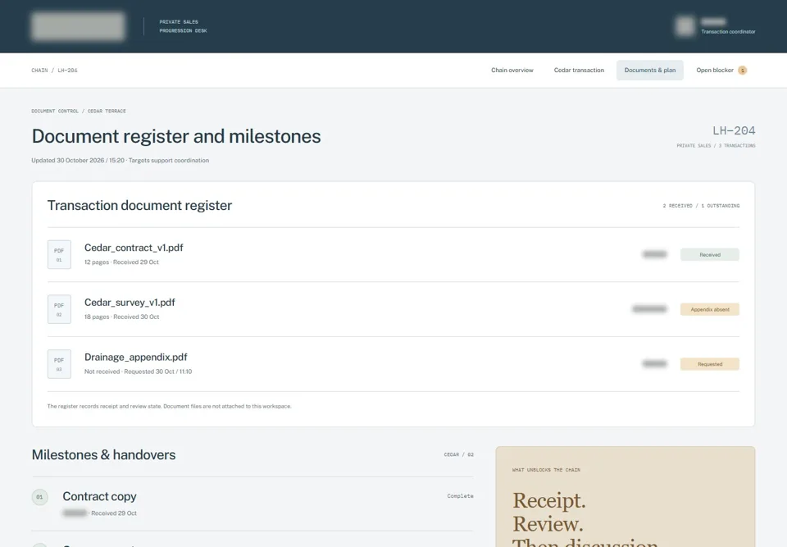Click PRIVATE SALES / 3 TRANSACTIONS text

[x=716, y=146]
